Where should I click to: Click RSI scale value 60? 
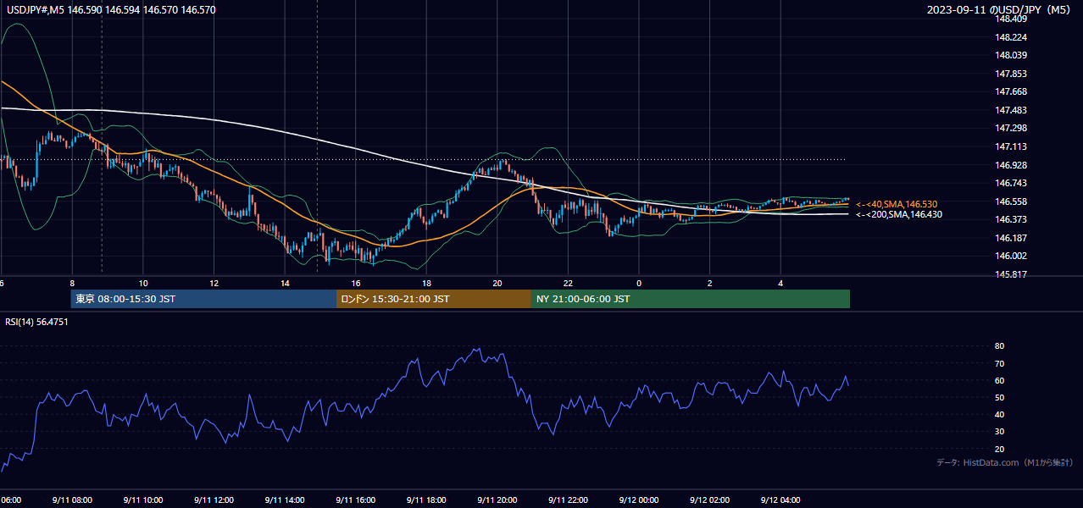click(x=999, y=380)
